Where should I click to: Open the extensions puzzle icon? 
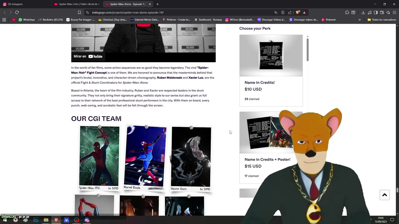click(x=347, y=12)
